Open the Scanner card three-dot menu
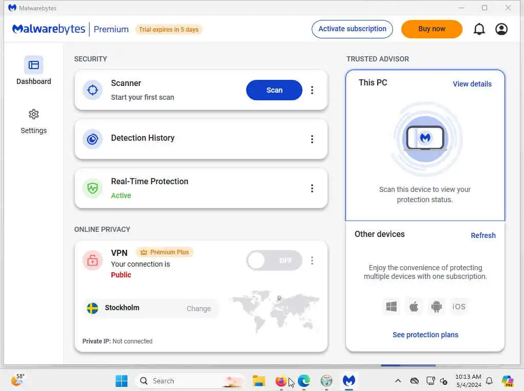The width and height of the screenshot is (524, 391). (312, 90)
